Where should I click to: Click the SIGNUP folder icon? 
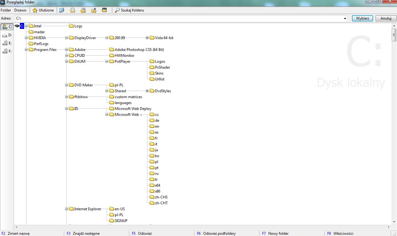point(112,221)
